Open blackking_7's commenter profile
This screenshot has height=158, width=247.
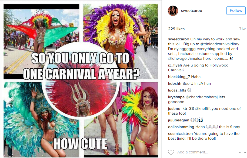(179, 77)
